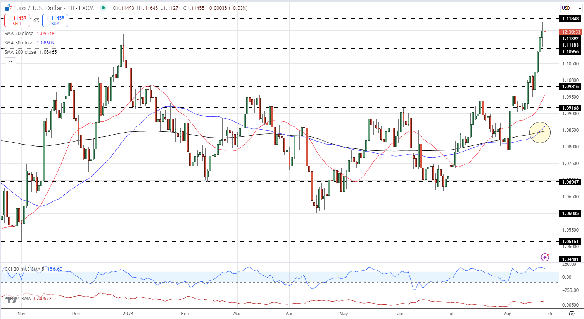Click the red 12:30:33 countdown price label
The image size is (584, 319).
tap(570, 32)
